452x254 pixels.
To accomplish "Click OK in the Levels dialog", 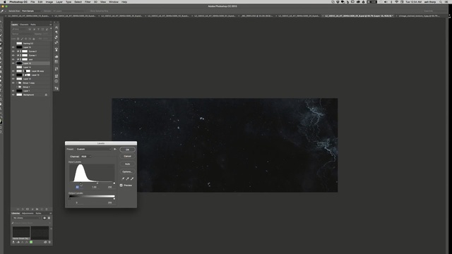I will [127, 150].
